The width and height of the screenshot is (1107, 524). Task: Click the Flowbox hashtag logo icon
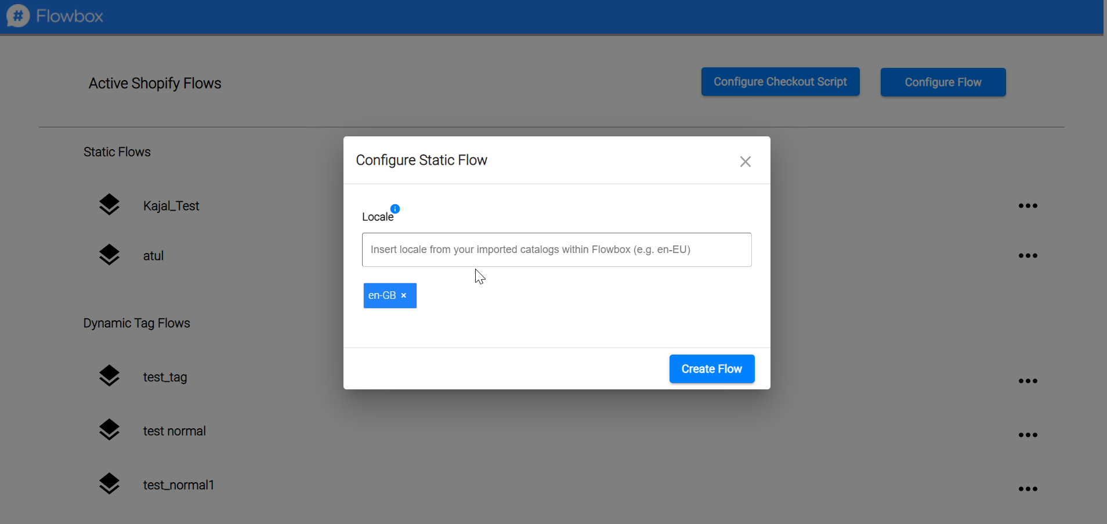click(x=18, y=16)
